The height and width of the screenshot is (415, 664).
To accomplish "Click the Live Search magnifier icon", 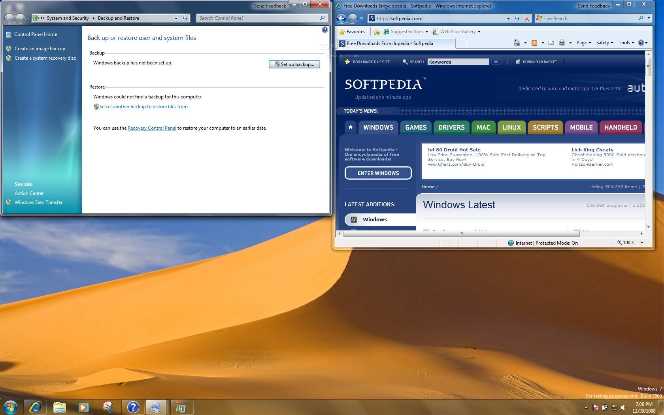I will coord(641,18).
